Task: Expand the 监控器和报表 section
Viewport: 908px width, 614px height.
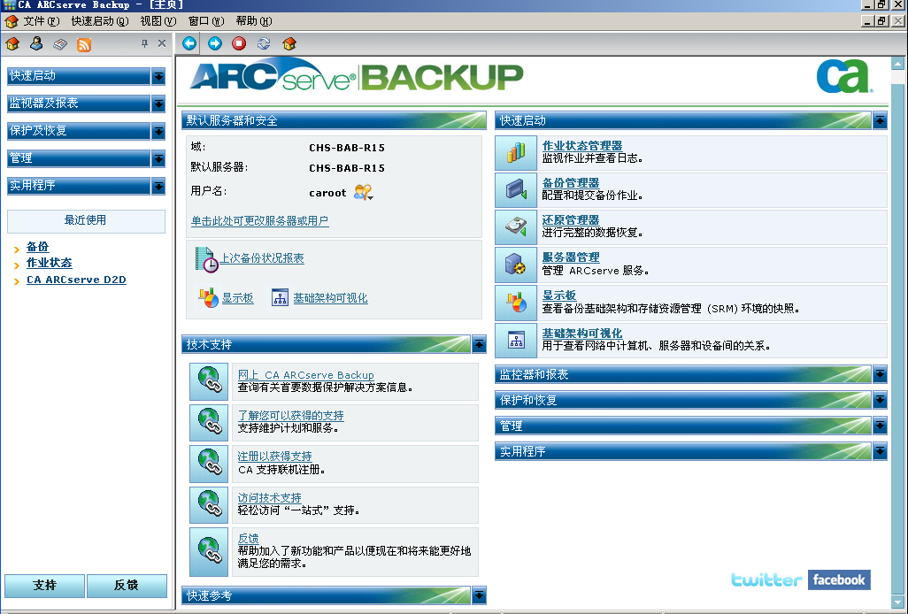Action: coord(879,374)
